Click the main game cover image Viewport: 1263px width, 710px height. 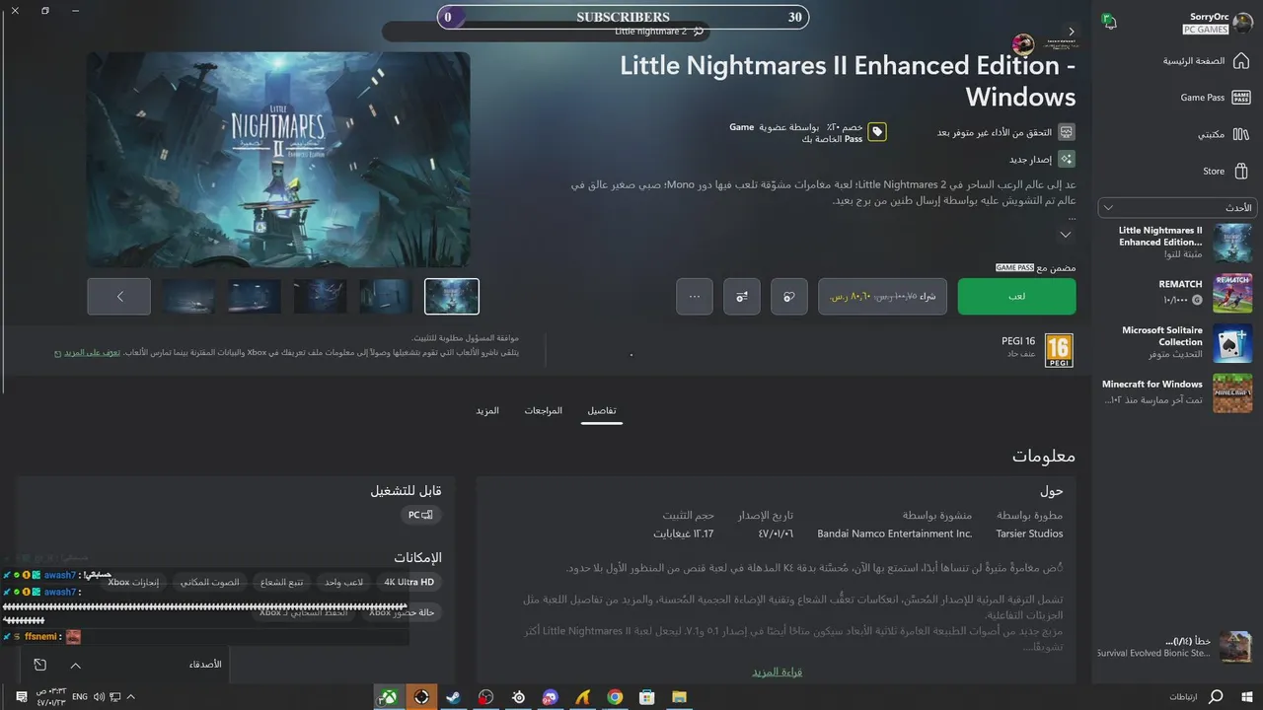(x=278, y=160)
